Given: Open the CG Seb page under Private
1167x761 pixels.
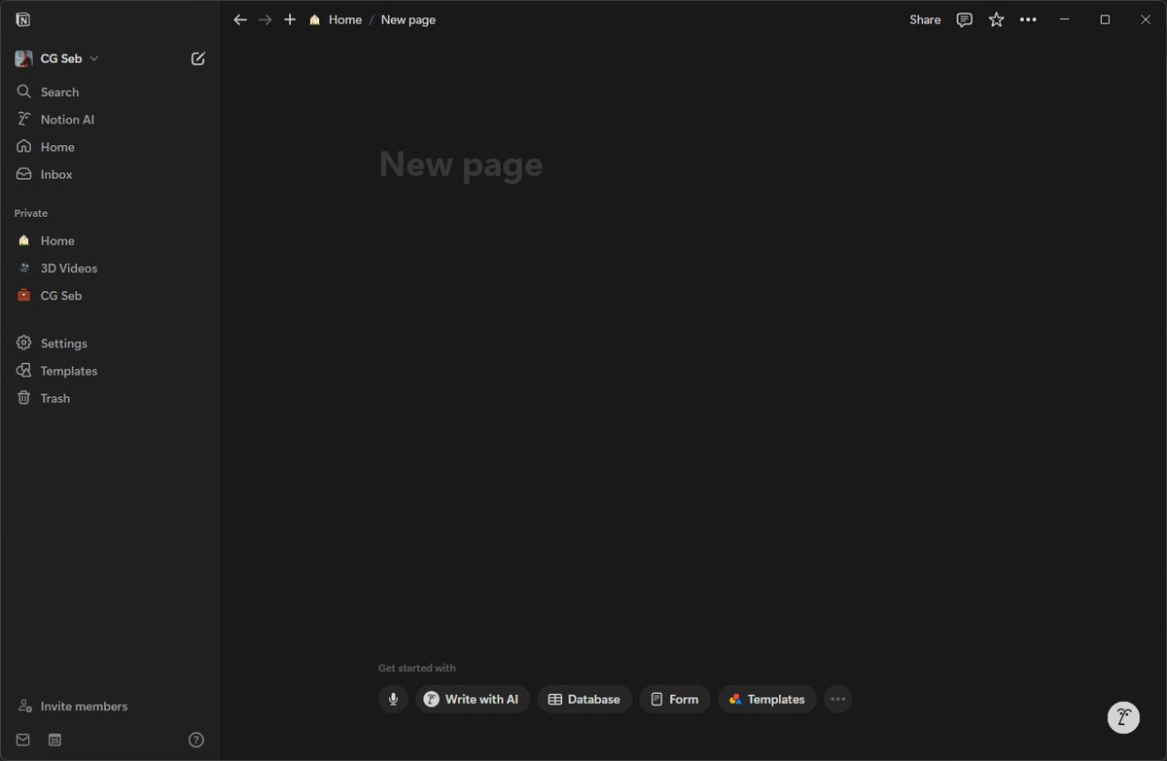Looking at the screenshot, I should [x=109, y=295].
